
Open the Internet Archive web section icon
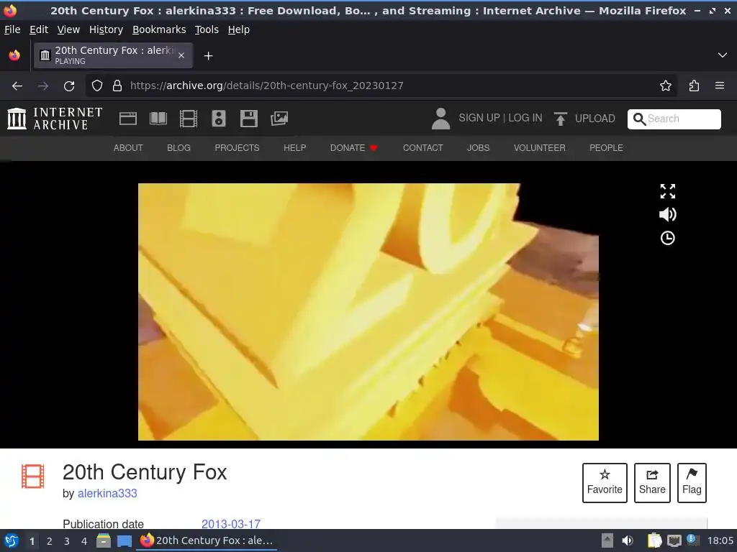pos(128,119)
